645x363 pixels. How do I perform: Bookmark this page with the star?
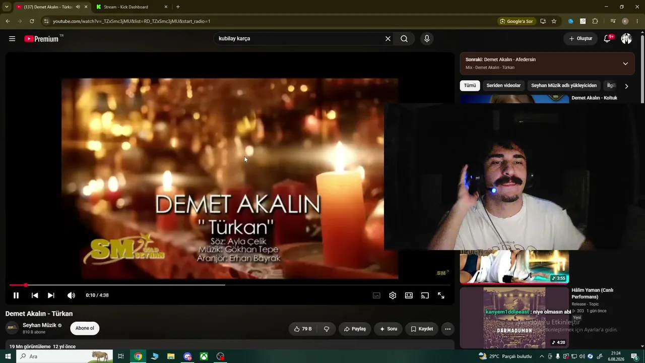tap(554, 21)
